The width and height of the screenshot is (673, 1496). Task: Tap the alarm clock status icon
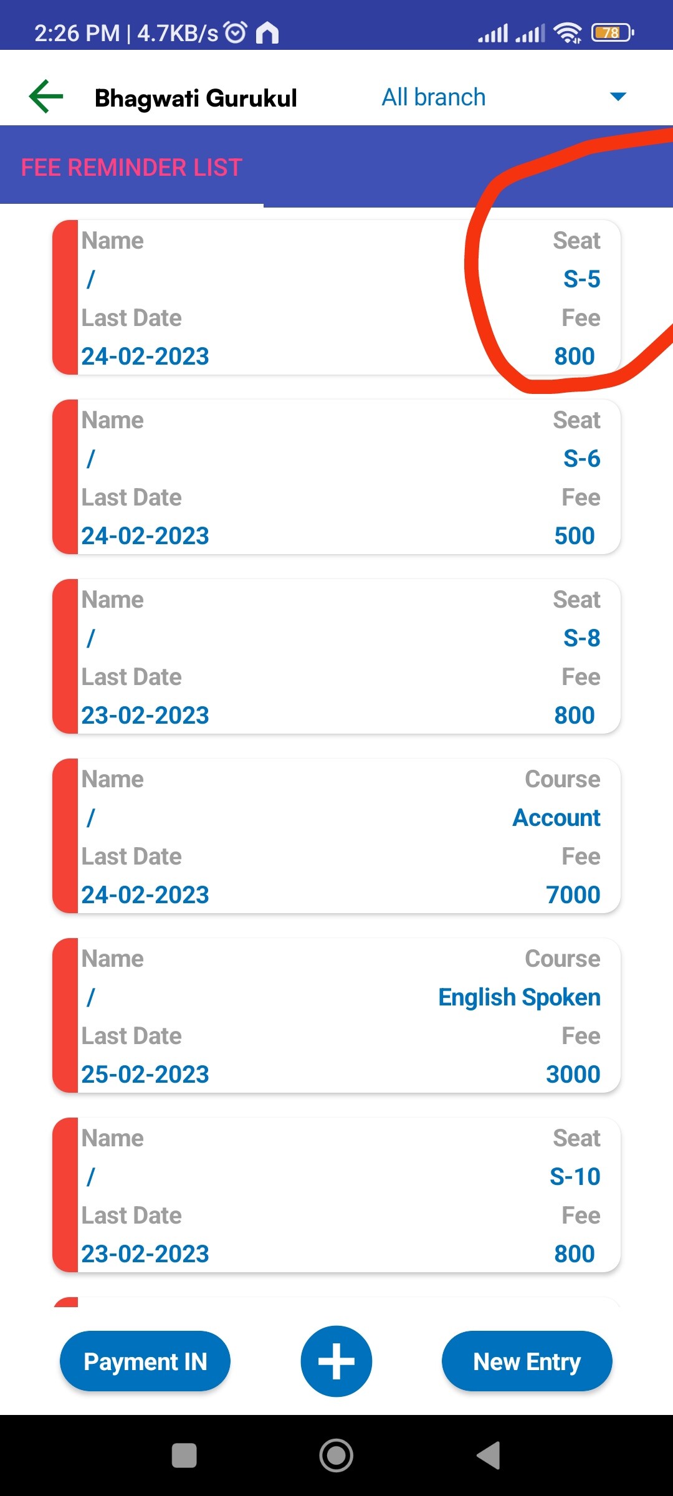click(x=236, y=32)
